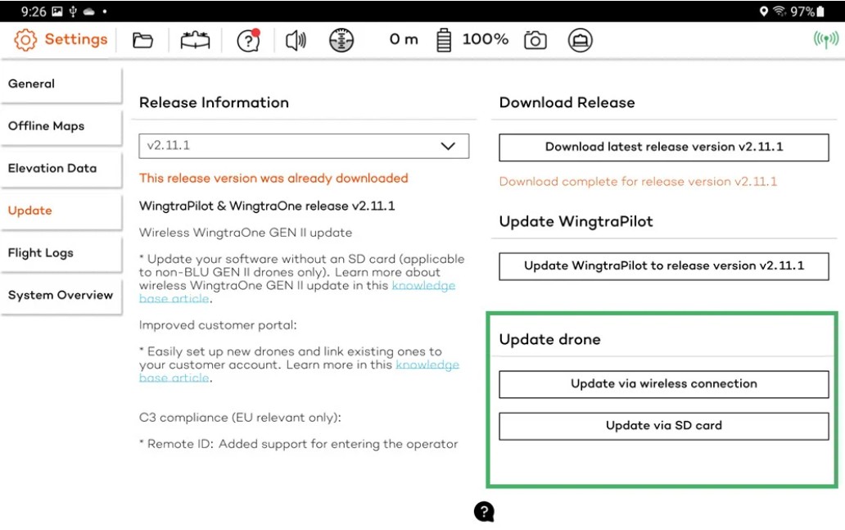Click the 9:26 clock in status bar
845x530 pixels.
point(34,11)
